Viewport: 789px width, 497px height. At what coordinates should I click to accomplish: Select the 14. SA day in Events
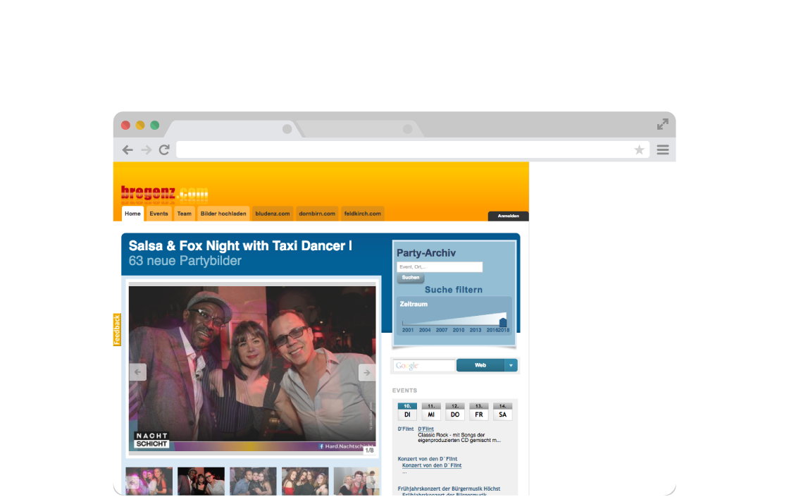tap(503, 412)
